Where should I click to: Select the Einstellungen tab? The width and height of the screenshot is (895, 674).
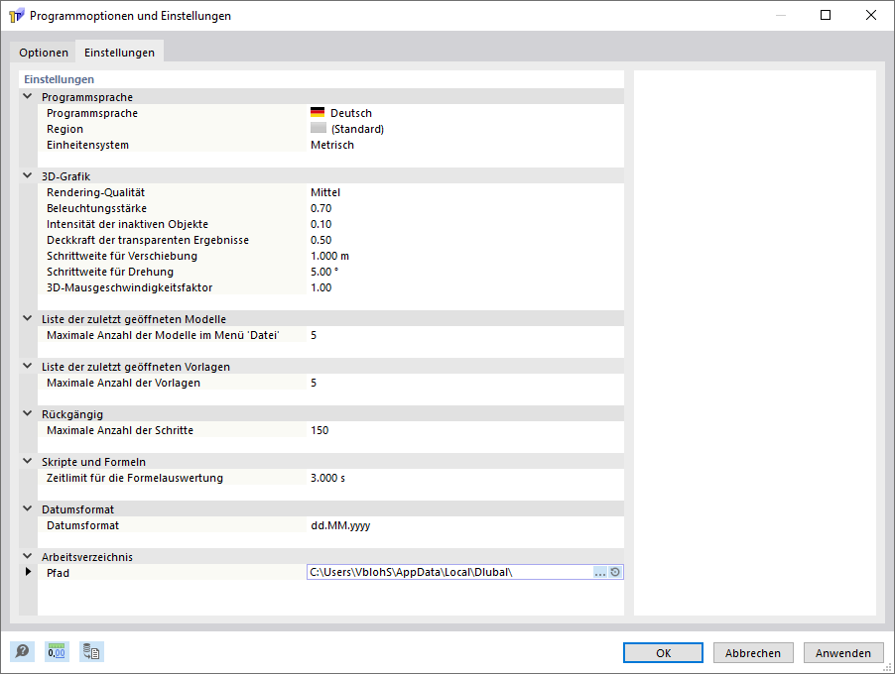click(119, 53)
